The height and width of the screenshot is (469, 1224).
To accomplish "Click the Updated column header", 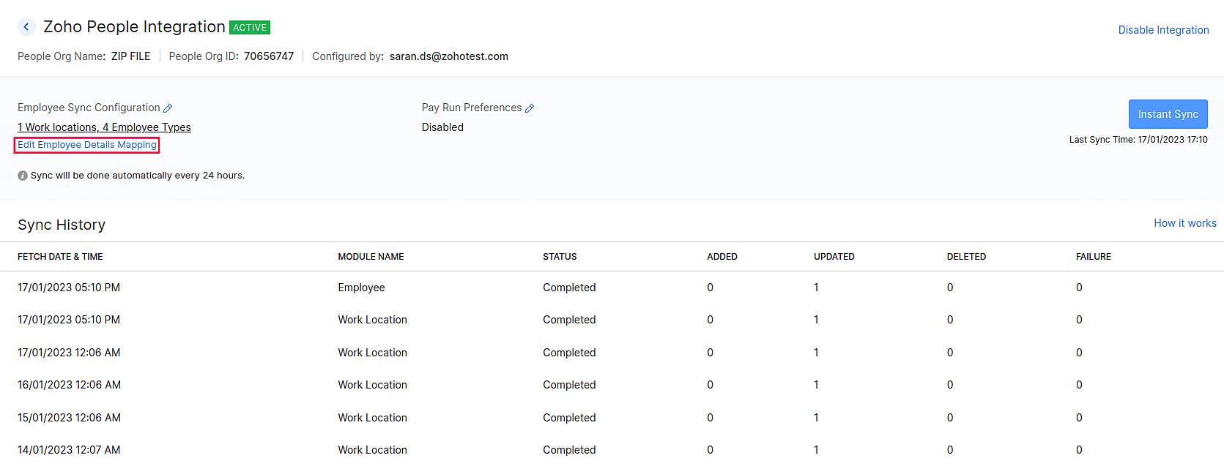I will pos(834,257).
